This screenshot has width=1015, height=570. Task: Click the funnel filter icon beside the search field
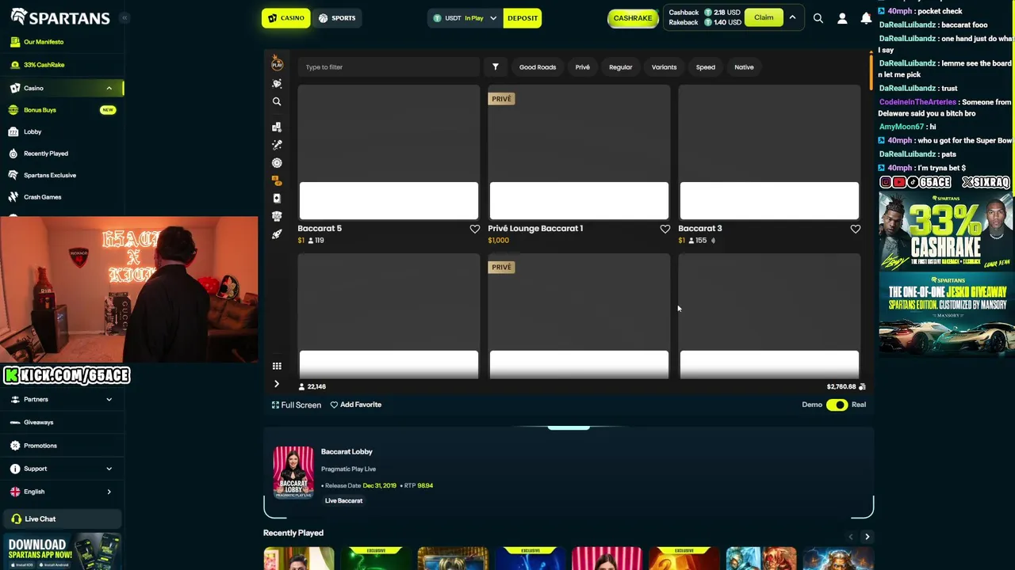[x=496, y=67]
